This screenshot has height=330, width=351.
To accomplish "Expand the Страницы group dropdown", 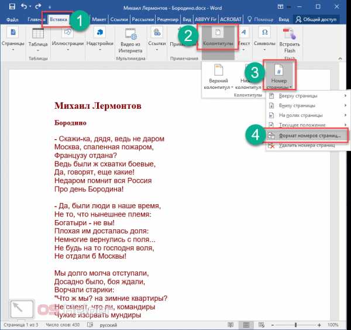I will click(x=13, y=39).
